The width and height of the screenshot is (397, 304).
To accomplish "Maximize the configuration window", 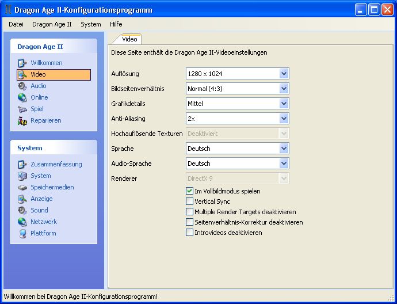I will [x=374, y=10].
